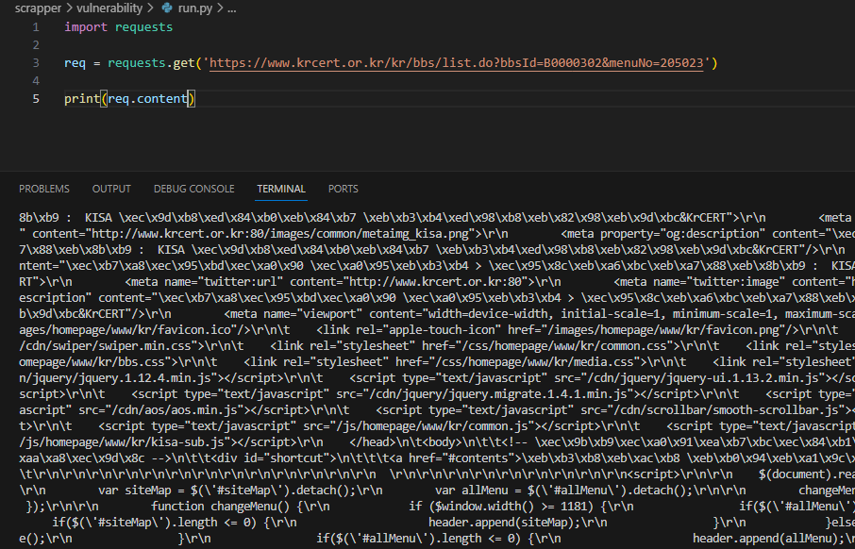Click 'aos.min.js' in terminal output

tap(206, 410)
